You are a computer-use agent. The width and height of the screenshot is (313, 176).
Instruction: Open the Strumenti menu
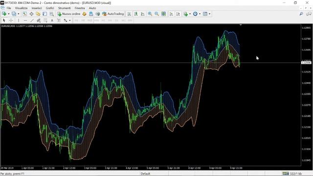64,8
